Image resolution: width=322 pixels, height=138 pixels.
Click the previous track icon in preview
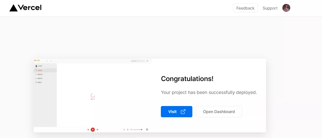pyautogui.click(x=88, y=130)
